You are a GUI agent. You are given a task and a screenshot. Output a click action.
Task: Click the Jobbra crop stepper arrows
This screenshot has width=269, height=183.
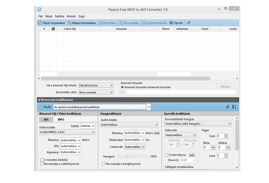(x=228, y=147)
